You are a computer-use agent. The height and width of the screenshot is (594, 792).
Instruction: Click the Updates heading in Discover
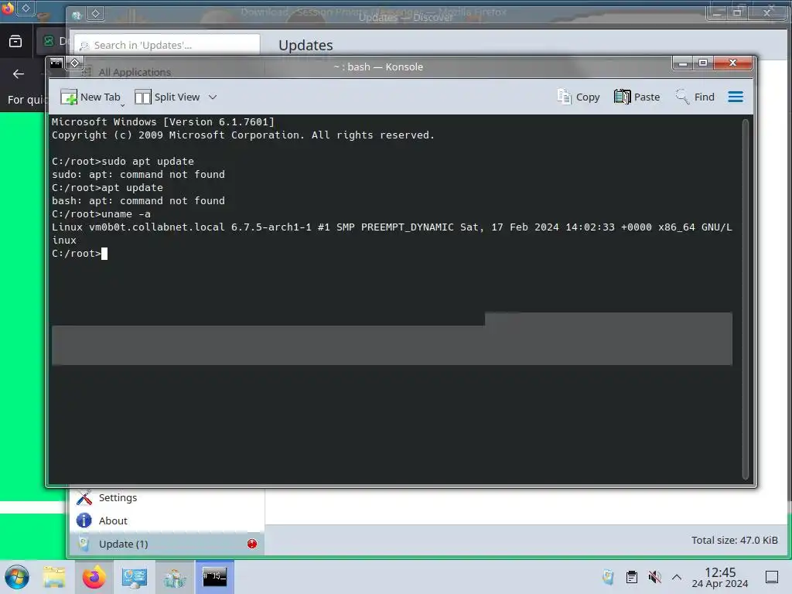click(306, 45)
